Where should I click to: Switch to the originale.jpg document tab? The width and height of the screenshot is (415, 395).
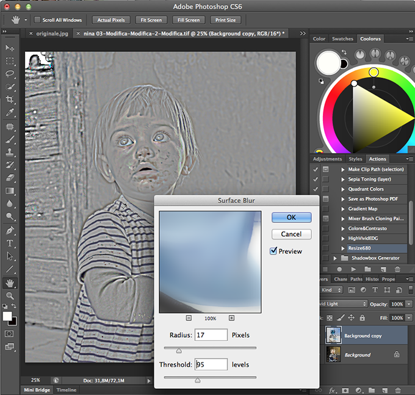click(x=52, y=34)
